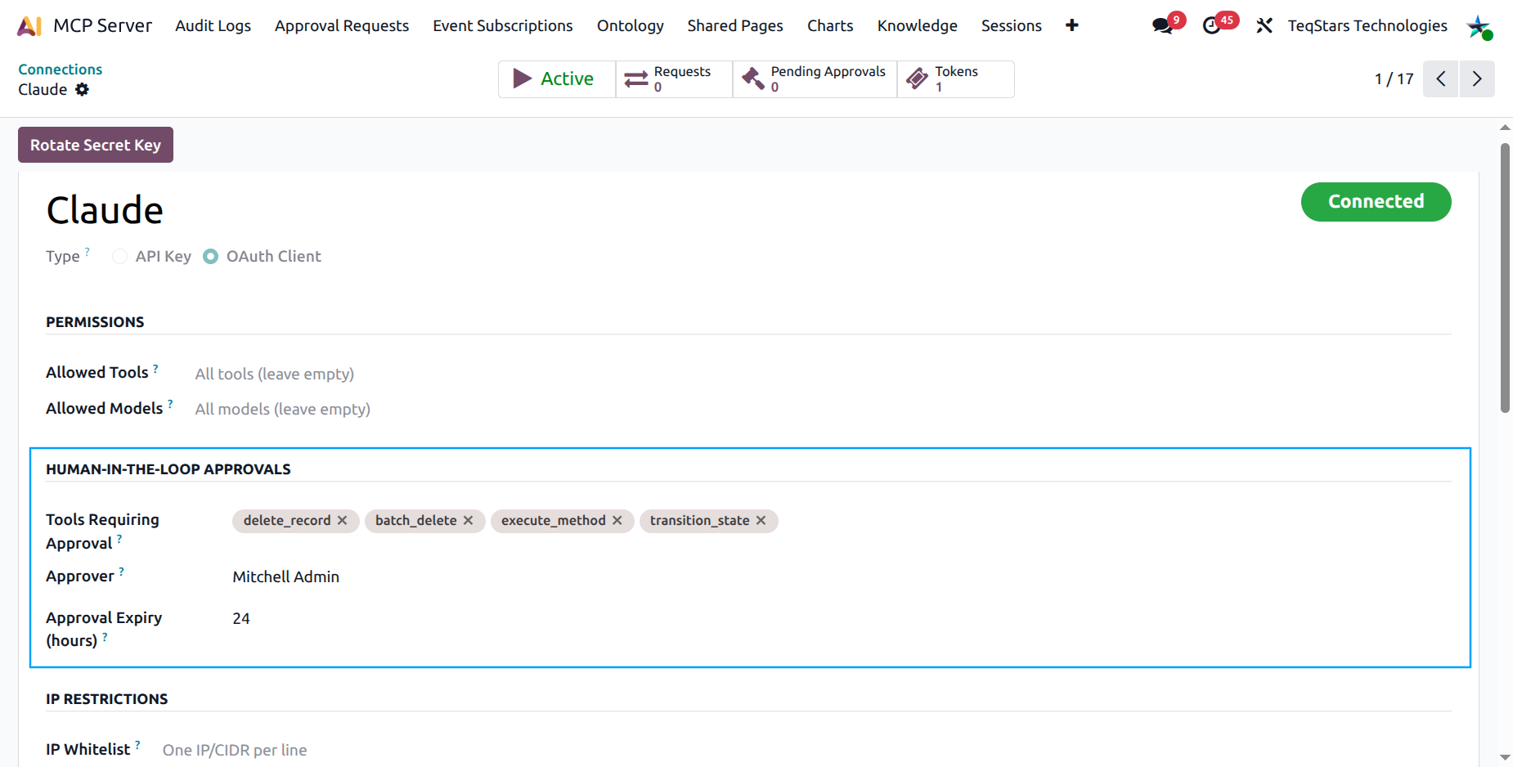This screenshot has height=767, width=1513.
Task: Open the Knowledge menu
Action: pyautogui.click(x=918, y=26)
